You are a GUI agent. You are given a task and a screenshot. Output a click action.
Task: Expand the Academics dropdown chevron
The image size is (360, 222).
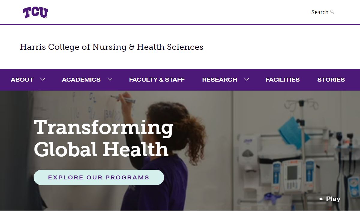coord(110,79)
